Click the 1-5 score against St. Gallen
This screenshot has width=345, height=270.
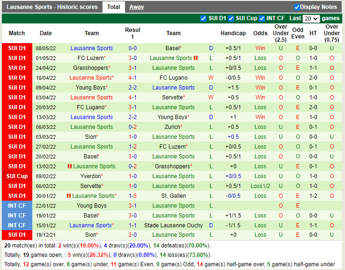coord(132,196)
